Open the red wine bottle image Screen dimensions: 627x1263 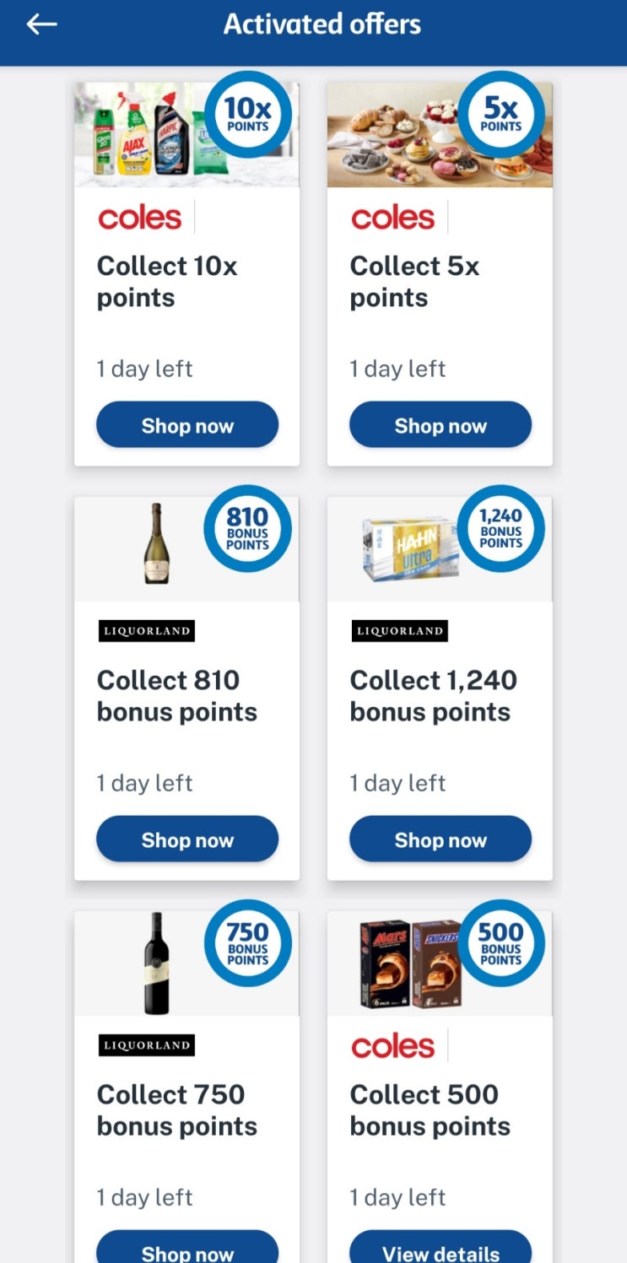(156, 963)
